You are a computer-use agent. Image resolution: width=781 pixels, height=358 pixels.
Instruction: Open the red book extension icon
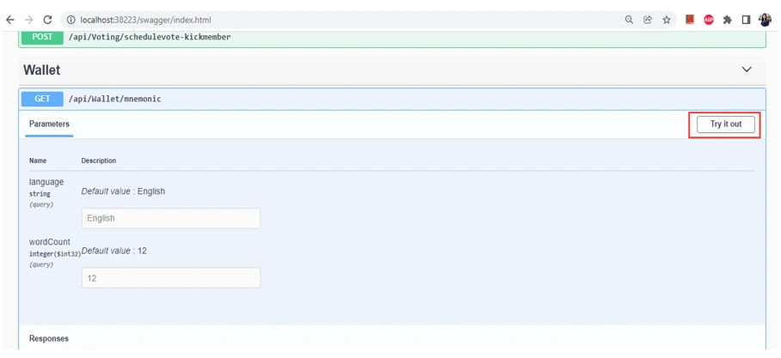[690, 20]
